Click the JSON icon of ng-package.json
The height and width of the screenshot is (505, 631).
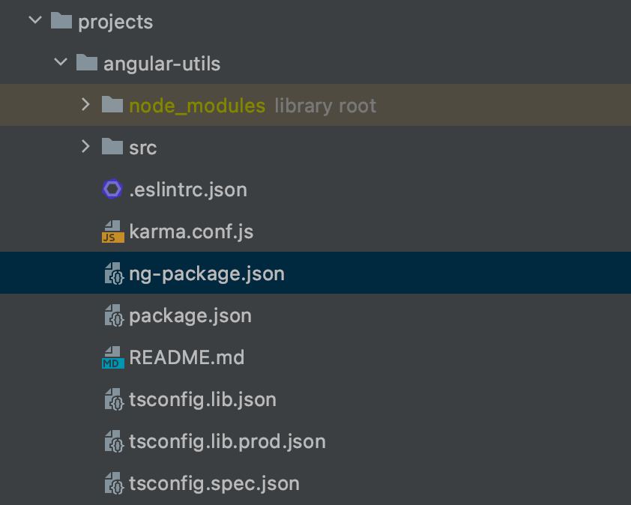pos(114,273)
